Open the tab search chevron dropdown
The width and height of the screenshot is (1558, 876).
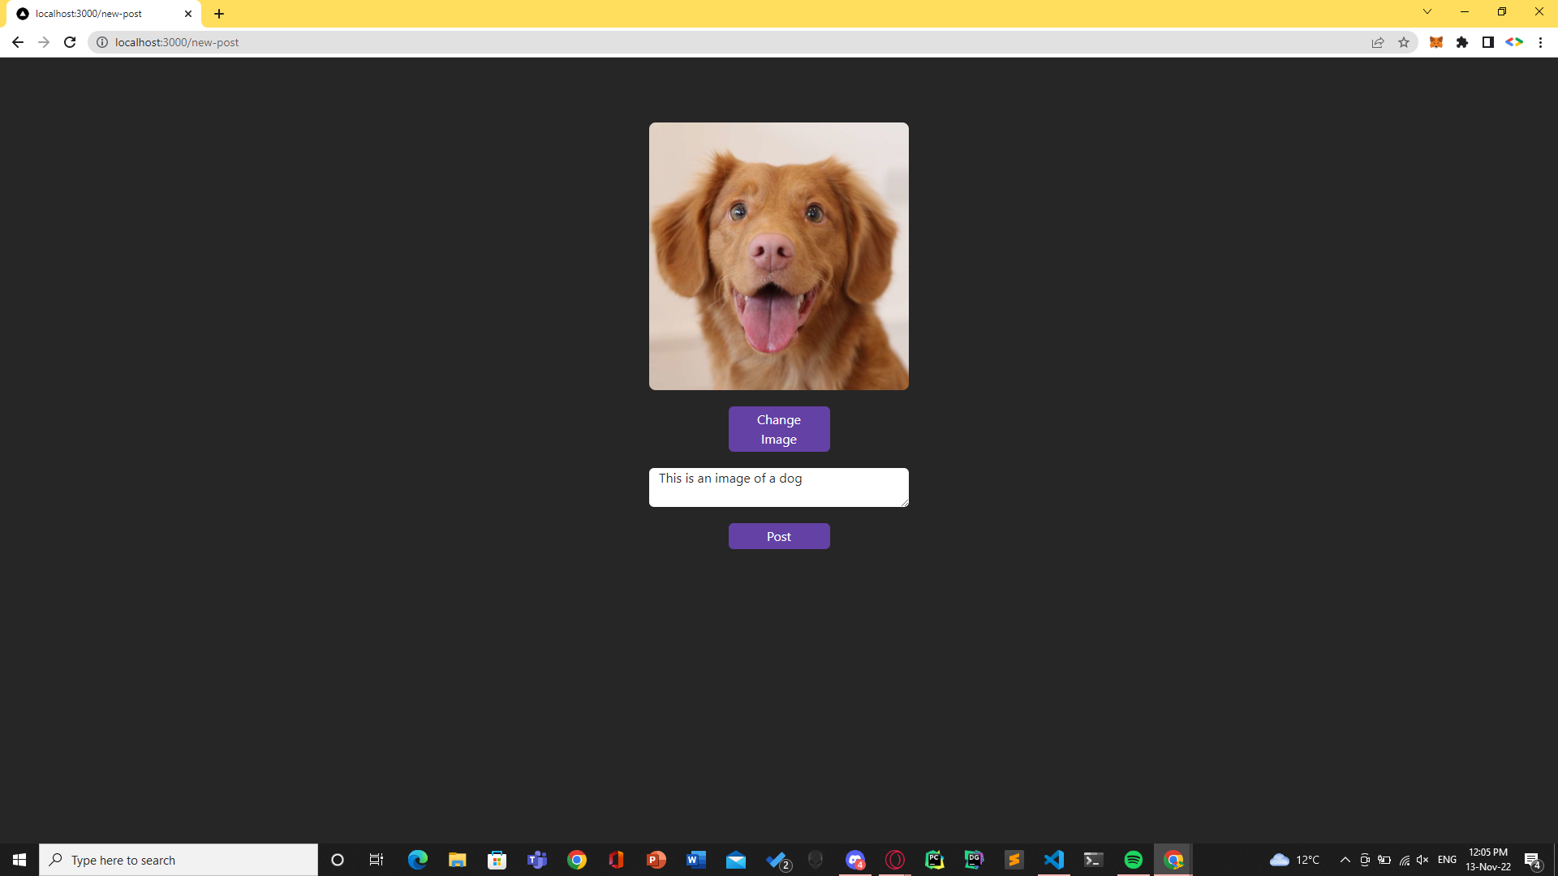[1427, 12]
